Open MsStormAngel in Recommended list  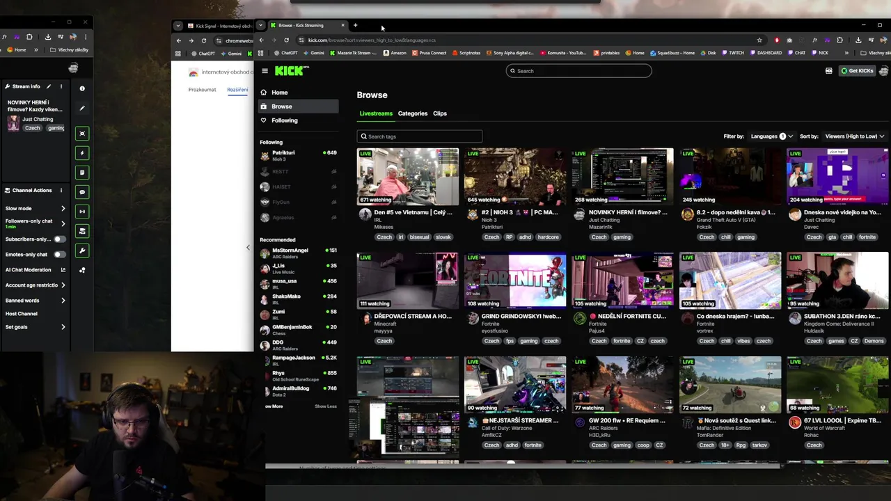[298, 253]
